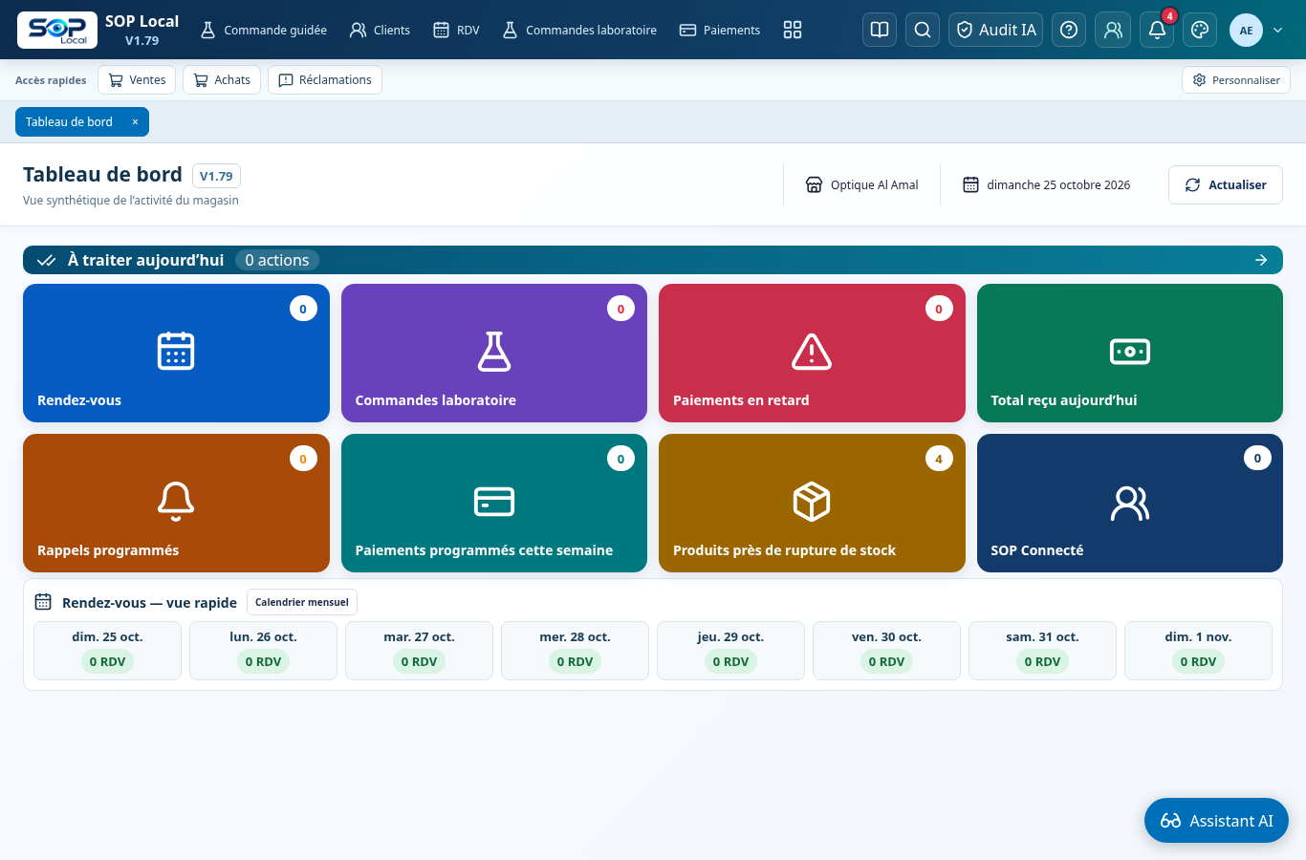Viewport: 1306px width, 860px height.
Task: Open the help question mark icon
Action: tap(1069, 30)
